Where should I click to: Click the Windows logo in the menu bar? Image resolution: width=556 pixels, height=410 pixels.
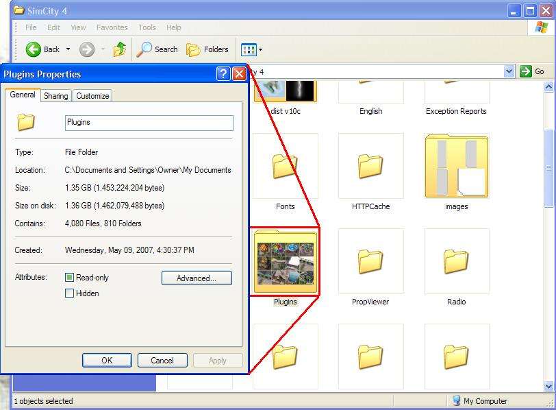[x=542, y=27]
